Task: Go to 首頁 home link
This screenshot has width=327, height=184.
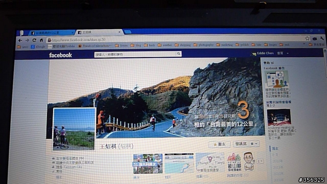Action: 280,53
